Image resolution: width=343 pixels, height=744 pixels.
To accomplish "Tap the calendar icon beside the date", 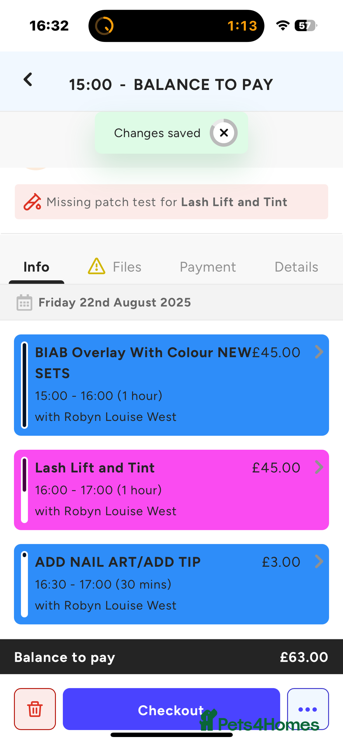I will point(24,303).
